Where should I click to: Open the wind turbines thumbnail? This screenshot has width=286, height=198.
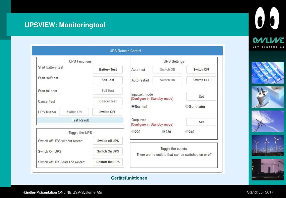coord(268,145)
